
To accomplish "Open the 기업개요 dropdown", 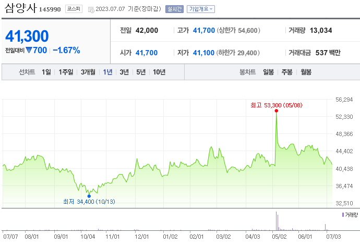I will [x=201, y=9].
